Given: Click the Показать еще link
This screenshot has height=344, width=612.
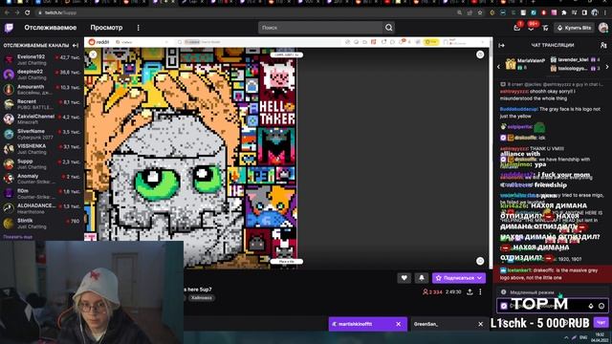Looking at the screenshot, I should tap(18, 237).
